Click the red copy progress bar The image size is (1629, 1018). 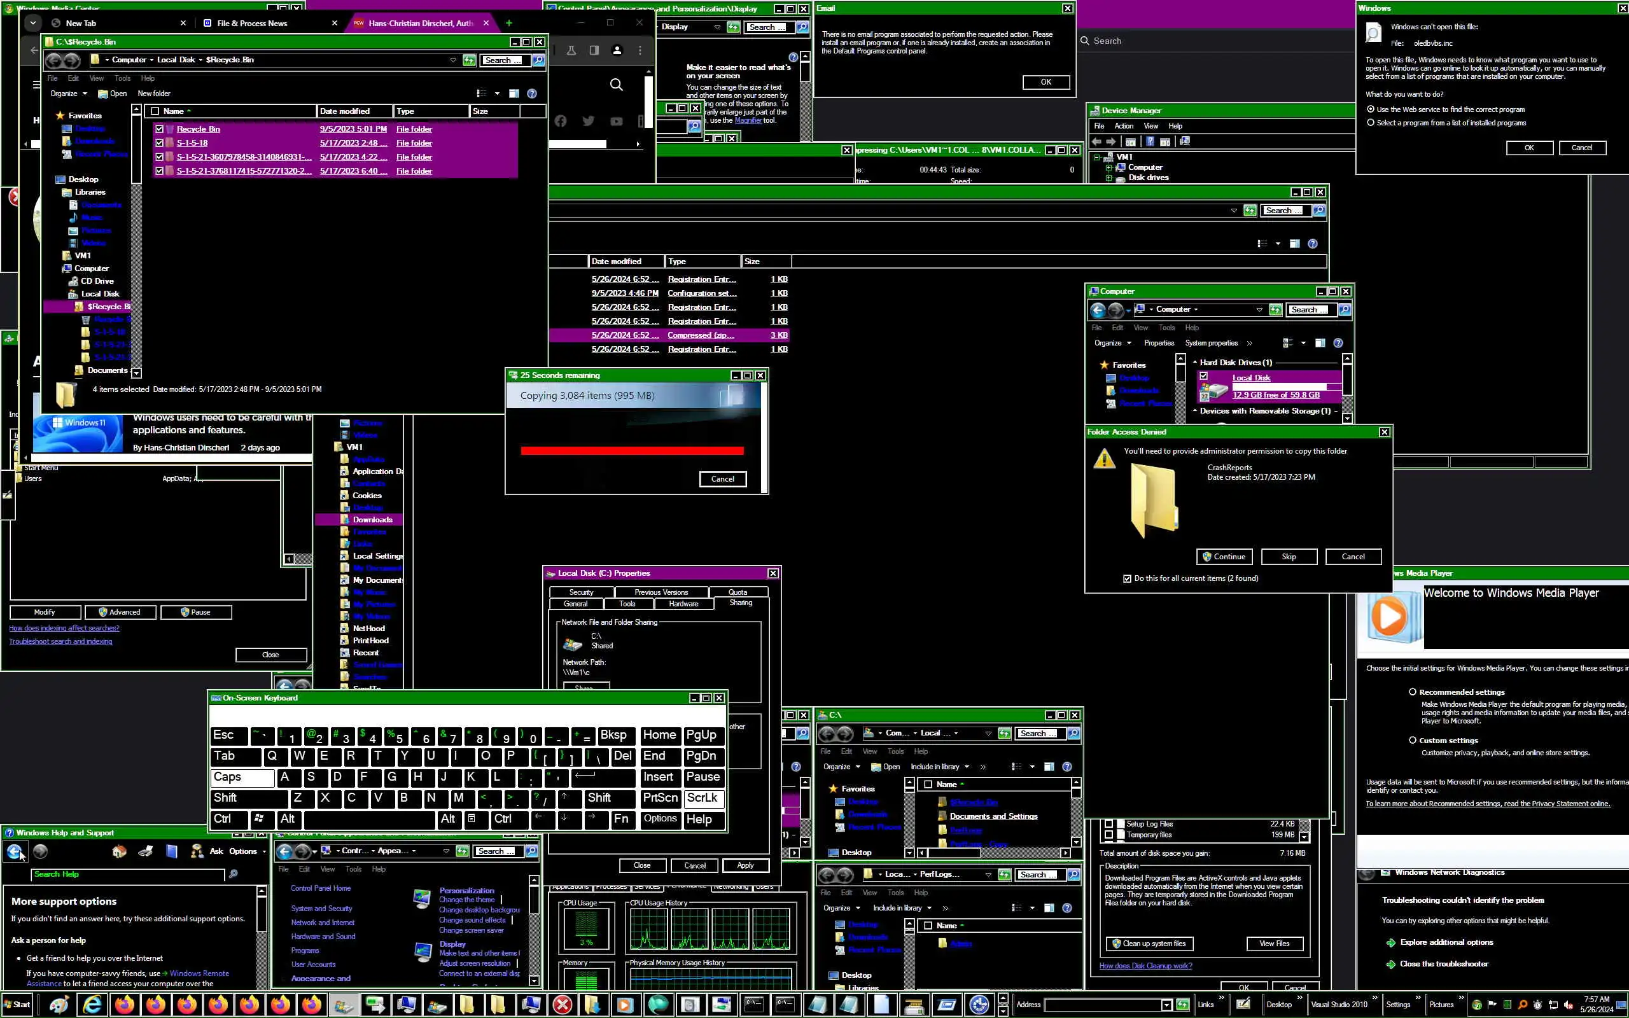(631, 450)
